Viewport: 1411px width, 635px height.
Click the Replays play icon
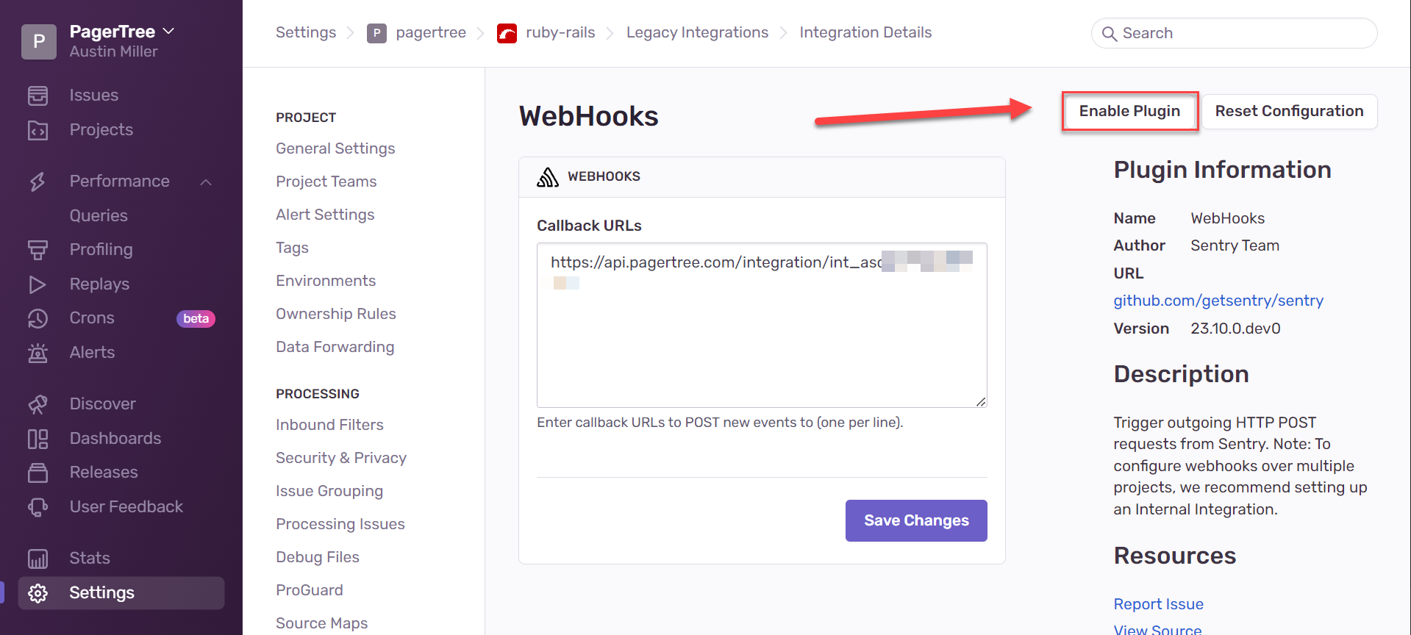tap(37, 284)
